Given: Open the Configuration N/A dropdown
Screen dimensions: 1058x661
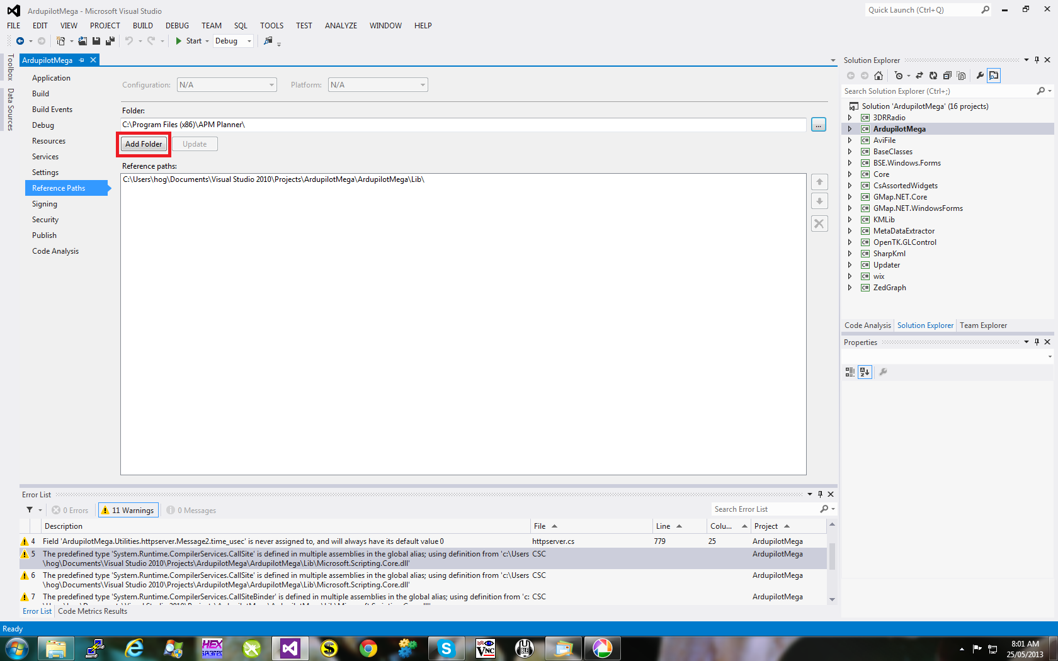Looking at the screenshot, I should 227,85.
